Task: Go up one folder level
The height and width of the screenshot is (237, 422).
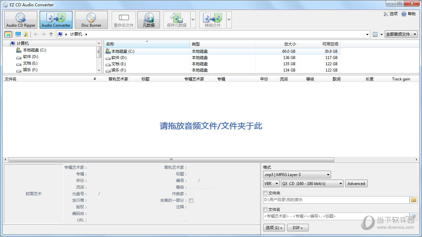Action: pos(51,34)
